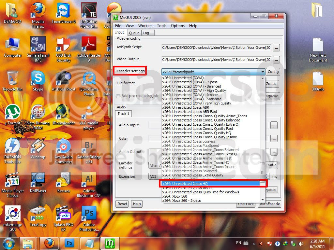Select x264: Unrestricted 2pass HQ preset
334x250 pixels.
click(211, 184)
